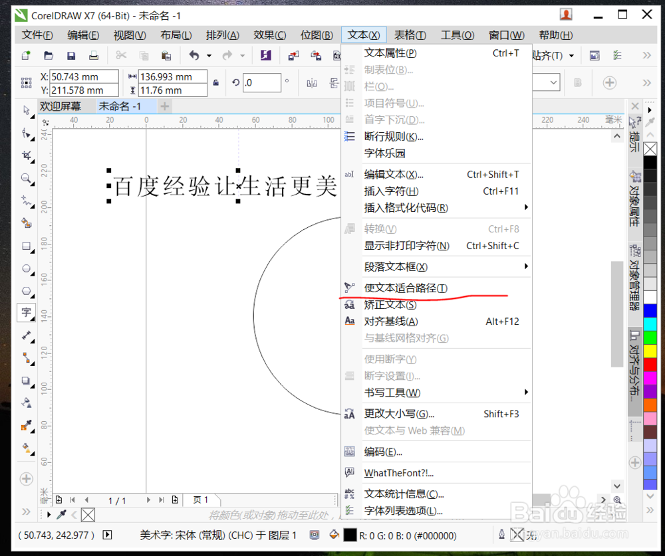Choose 更改大小写(G)... menu item
The width and height of the screenshot is (665, 556).
(436, 414)
